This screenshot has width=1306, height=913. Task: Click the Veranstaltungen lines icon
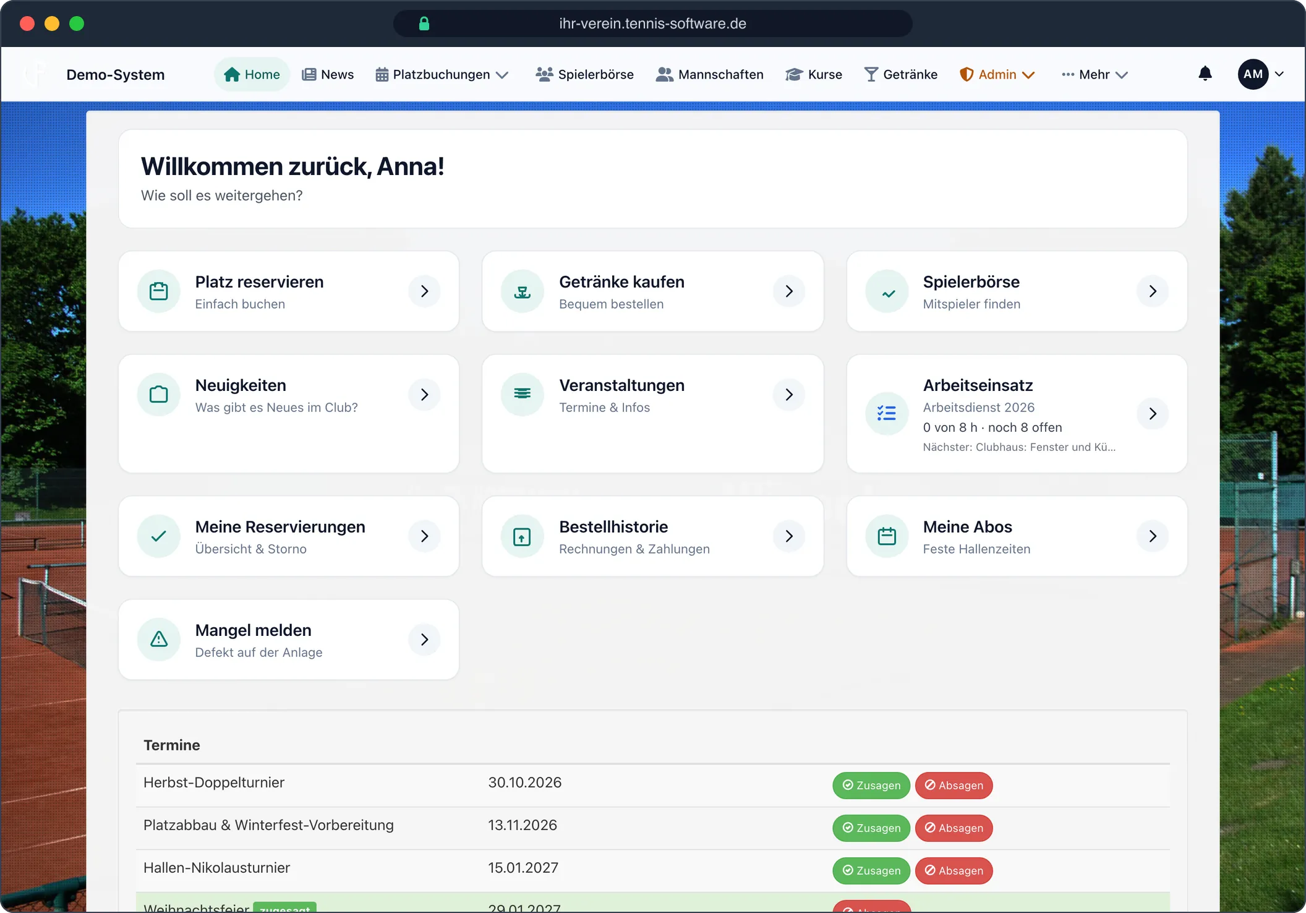tap(523, 395)
